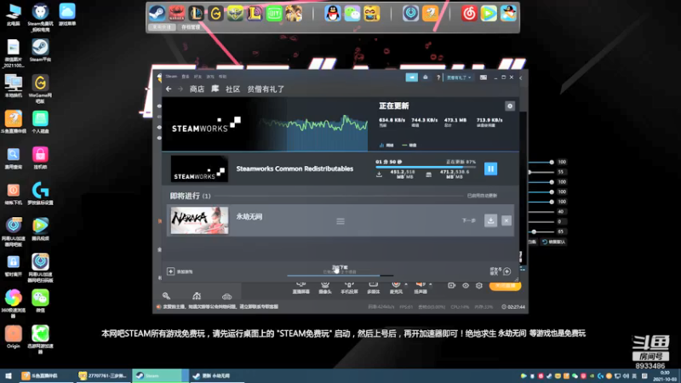Image resolution: width=681 pixels, height=383 pixels.
Task: Expand the 贫僧有礼了 account dropdown
Action: [x=459, y=77]
